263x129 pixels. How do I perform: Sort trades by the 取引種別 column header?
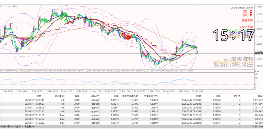[59, 96]
